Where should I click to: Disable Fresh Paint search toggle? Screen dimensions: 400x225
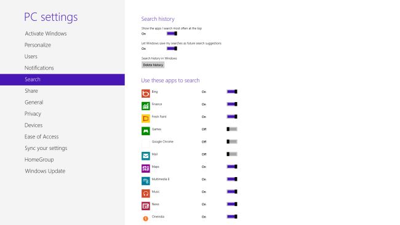pyautogui.click(x=232, y=116)
